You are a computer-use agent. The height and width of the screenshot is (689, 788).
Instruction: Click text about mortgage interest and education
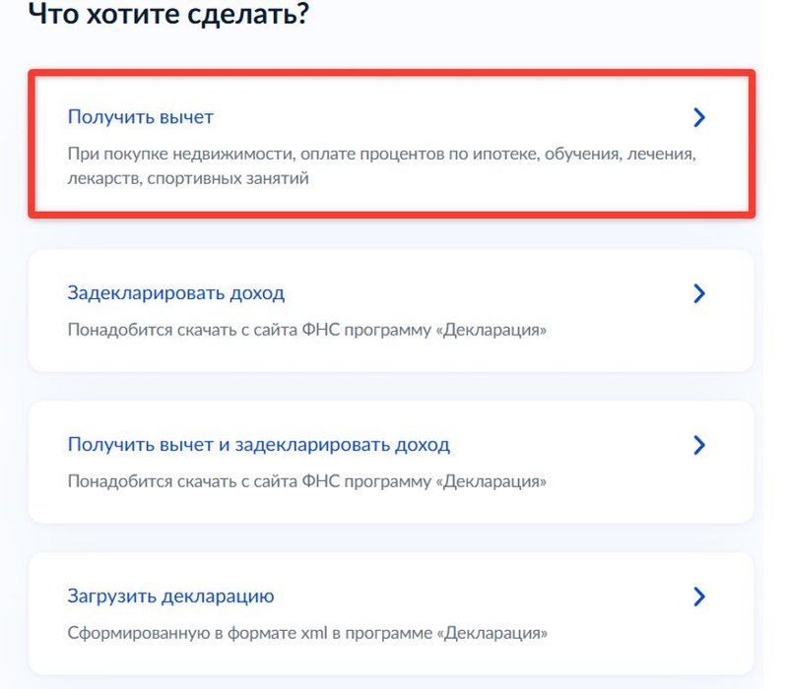tap(382, 153)
